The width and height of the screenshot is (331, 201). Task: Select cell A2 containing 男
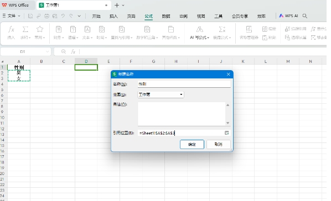pos(19,73)
